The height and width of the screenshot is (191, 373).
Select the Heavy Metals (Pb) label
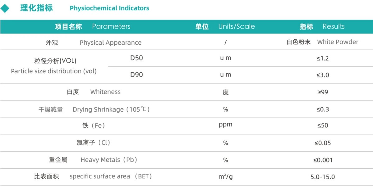(x=108, y=160)
